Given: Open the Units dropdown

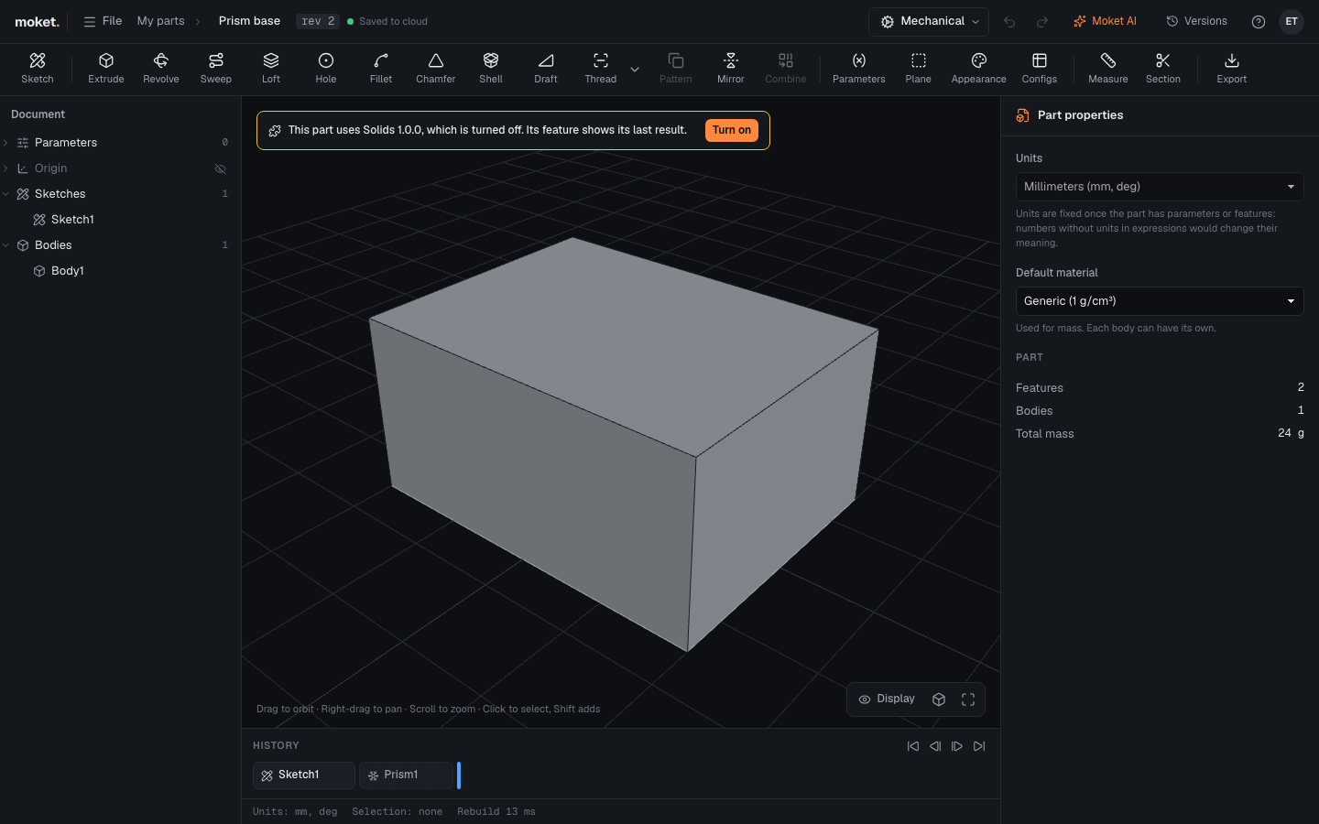Looking at the screenshot, I should click(x=1160, y=187).
